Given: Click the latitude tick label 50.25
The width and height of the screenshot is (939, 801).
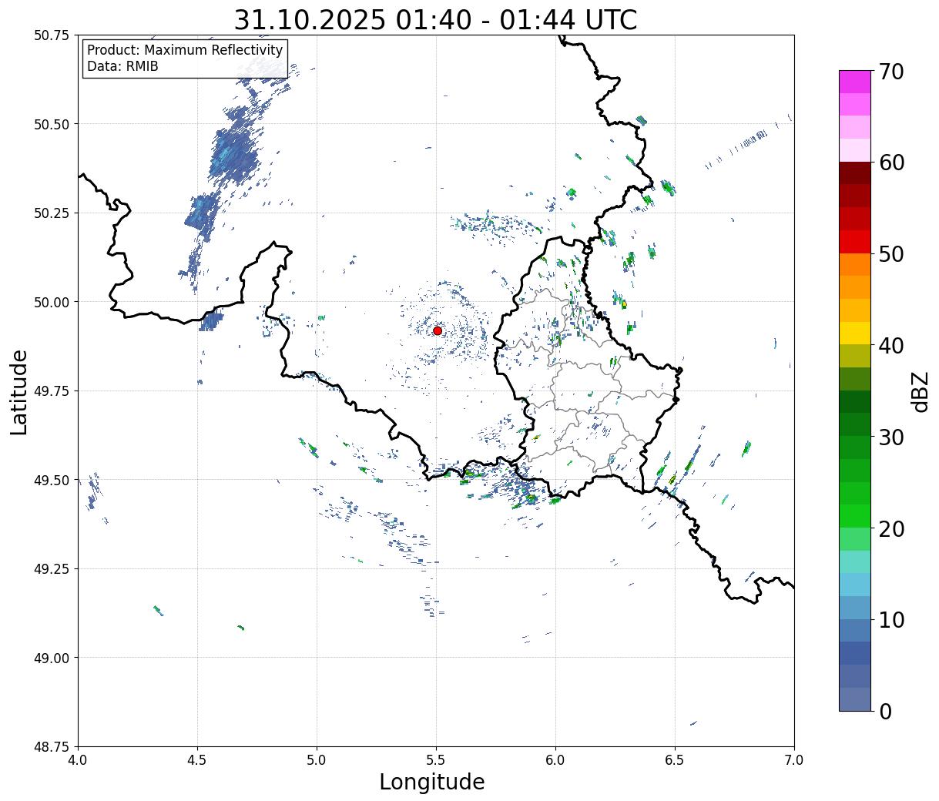Looking at the screenshot, I should [52, 213].
